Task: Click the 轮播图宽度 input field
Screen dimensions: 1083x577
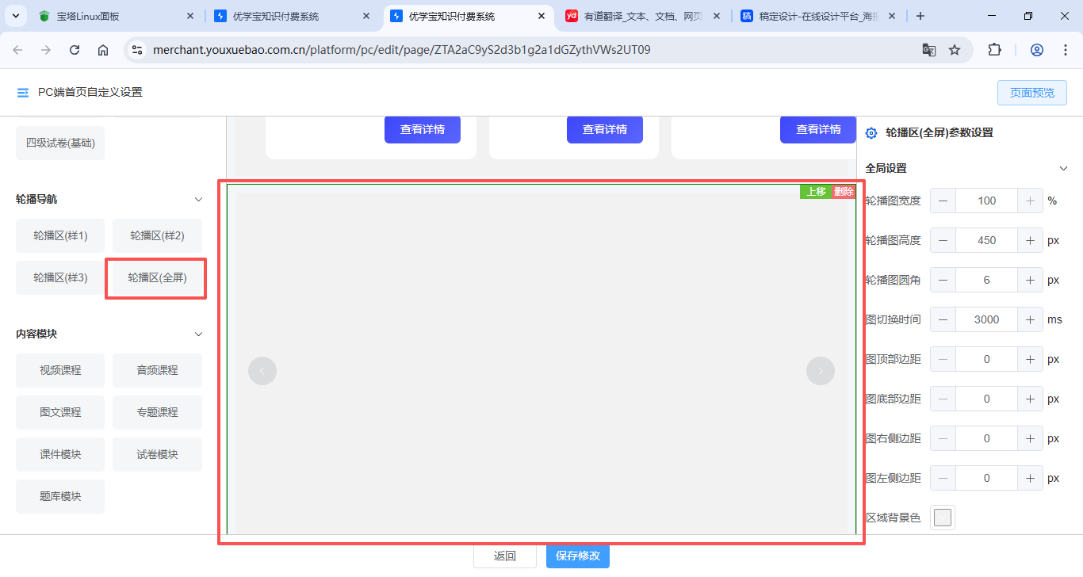Action: tap(986, 201)
